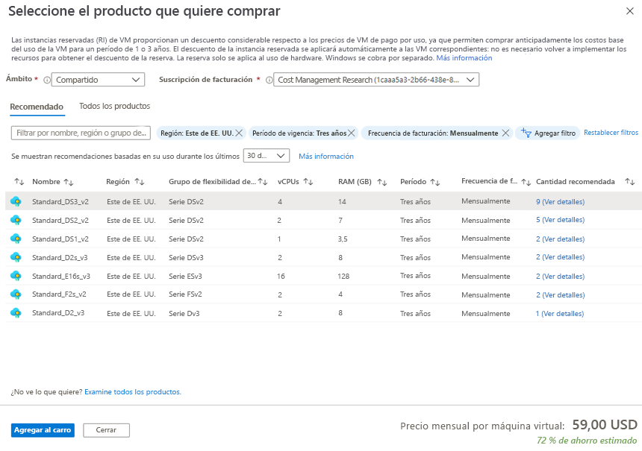Click the Standard_E16s_v3 VM icon
This screenshot has height=451, width=642.
click(x=16, y=276)
